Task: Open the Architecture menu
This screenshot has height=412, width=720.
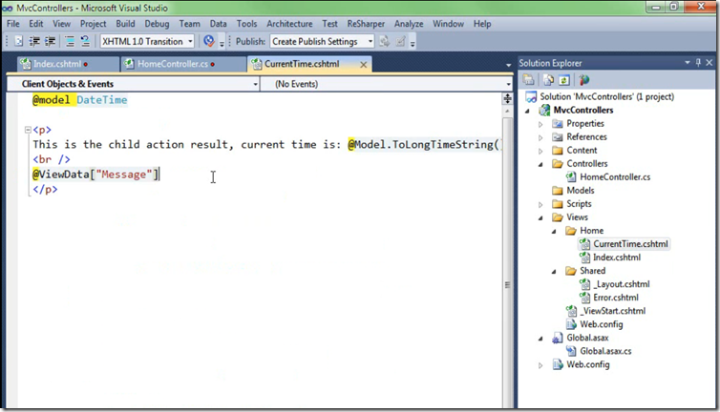Action: point(289,24)
